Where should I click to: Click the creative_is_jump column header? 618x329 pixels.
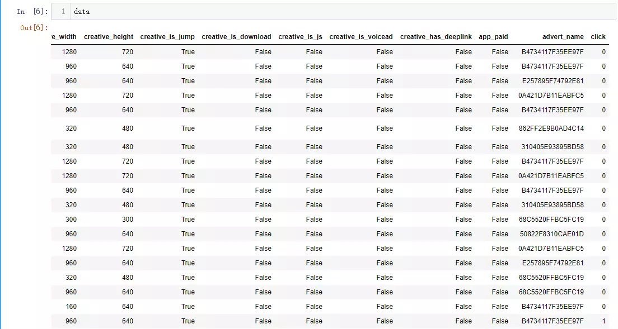point(167,36)
